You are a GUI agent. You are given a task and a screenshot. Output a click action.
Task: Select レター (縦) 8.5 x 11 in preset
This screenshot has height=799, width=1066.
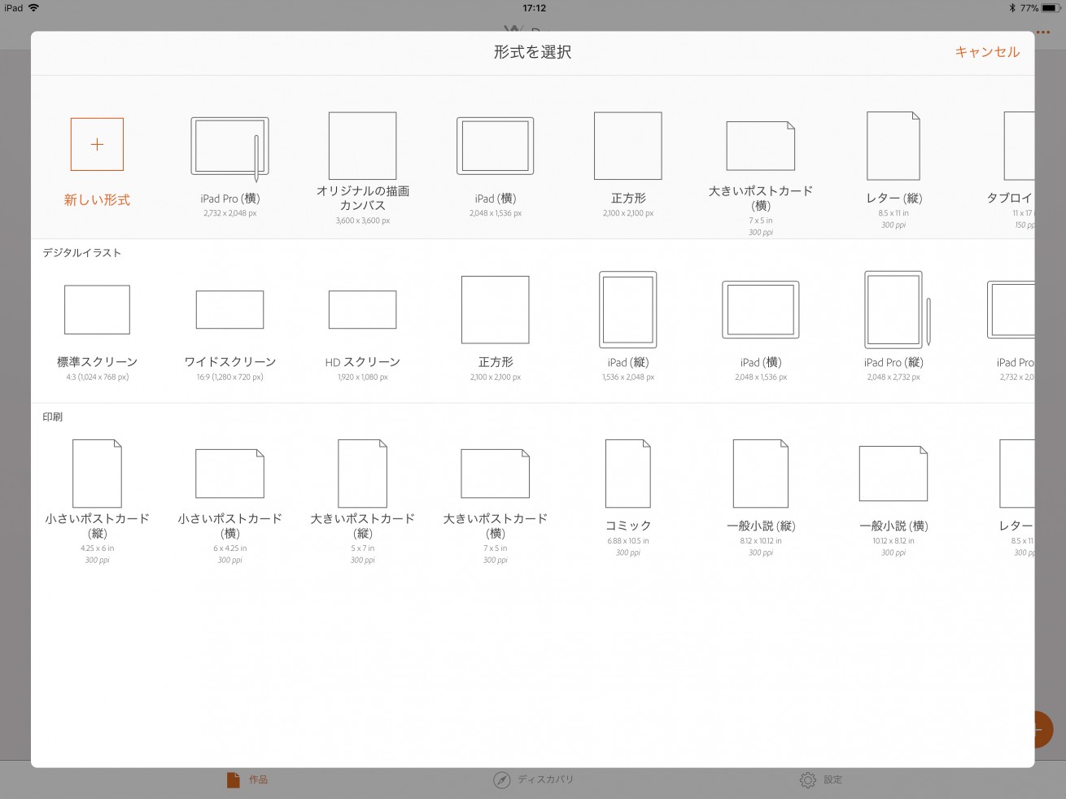point(893,170)
